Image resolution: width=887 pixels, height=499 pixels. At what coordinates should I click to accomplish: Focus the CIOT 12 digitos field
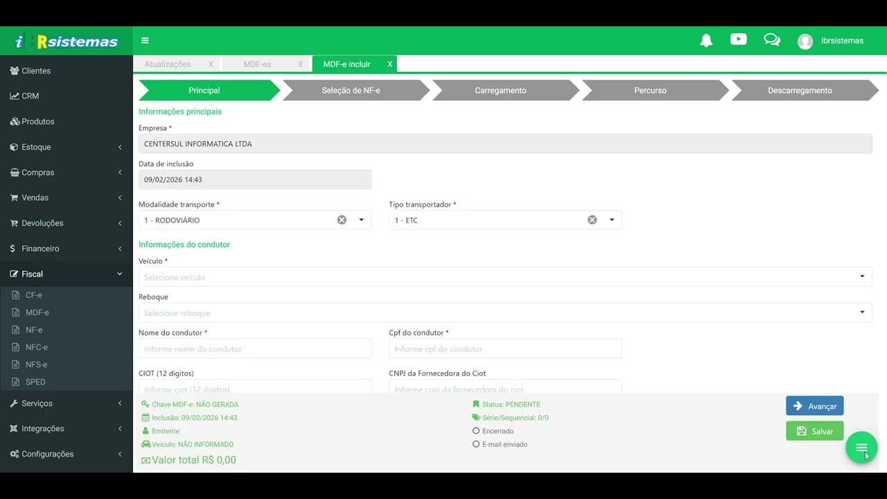coord(255,386)
